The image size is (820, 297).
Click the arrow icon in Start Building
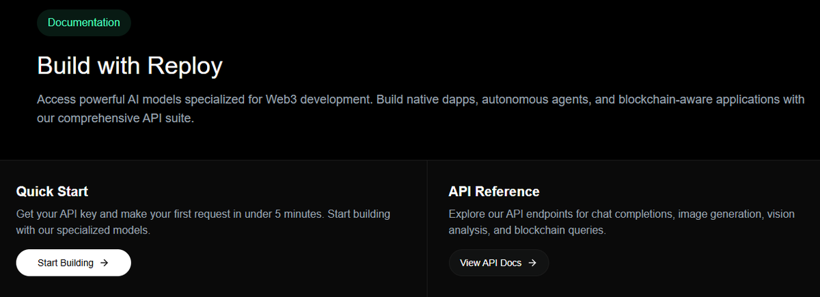point(104,263)
